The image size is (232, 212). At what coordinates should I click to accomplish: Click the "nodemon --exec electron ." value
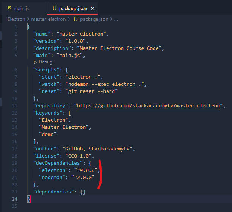pyautogui.click(x=105, y=84)
